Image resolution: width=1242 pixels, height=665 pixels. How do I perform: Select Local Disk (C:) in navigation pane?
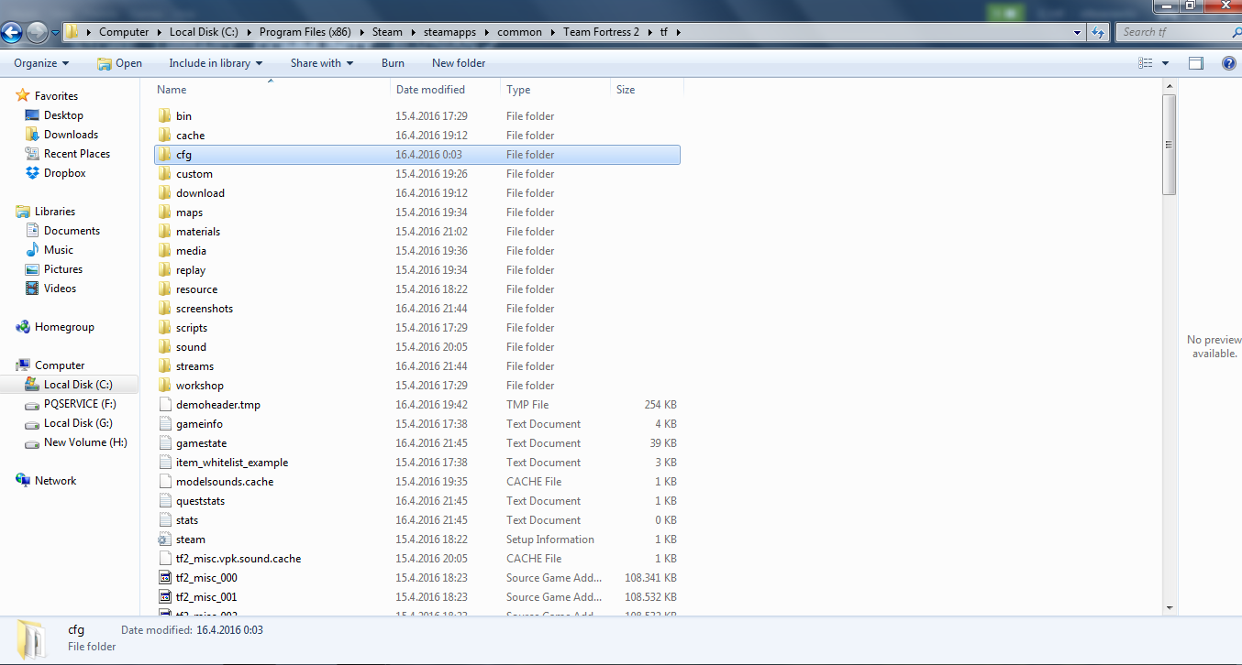tap(78, 385)
